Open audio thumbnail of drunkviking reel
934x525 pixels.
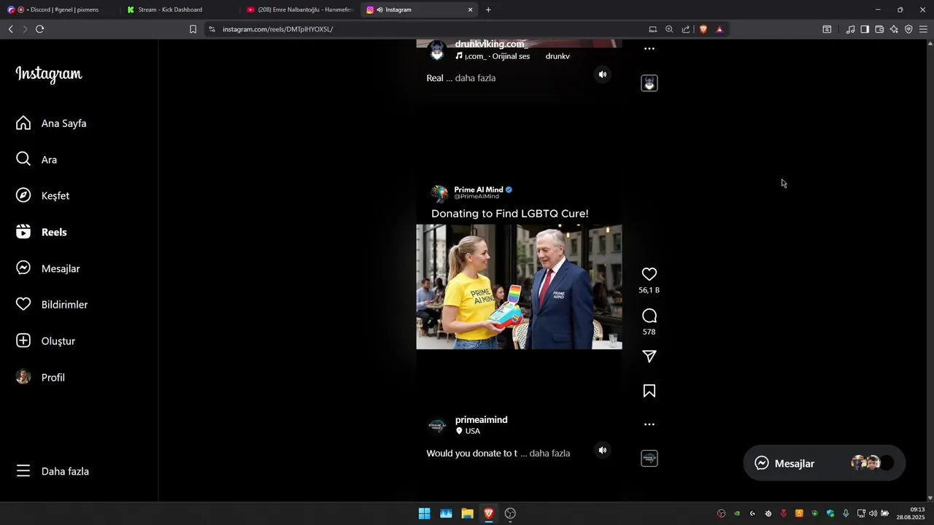[x=649, y=83]
